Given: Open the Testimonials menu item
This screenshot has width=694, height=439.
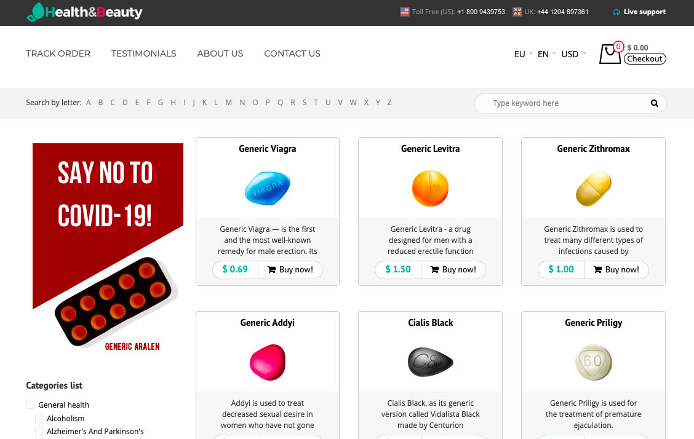Looking at the screenshot, I should 143,53.
